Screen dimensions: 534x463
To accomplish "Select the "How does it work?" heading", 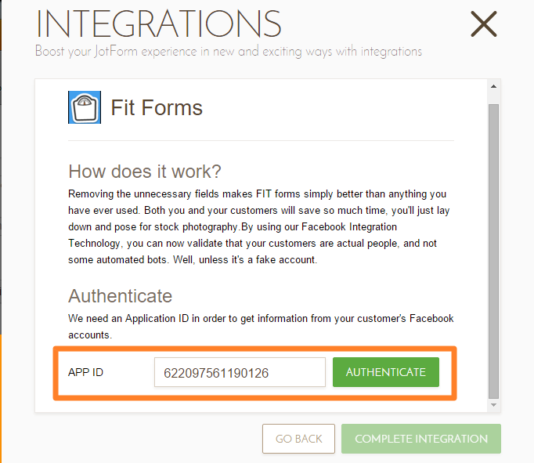I will click(x=145, y=171).
